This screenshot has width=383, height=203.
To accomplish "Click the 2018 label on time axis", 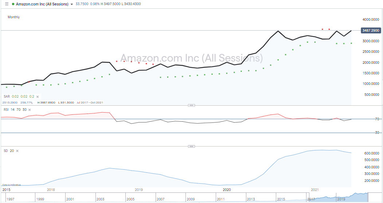I will pos(51,190).
